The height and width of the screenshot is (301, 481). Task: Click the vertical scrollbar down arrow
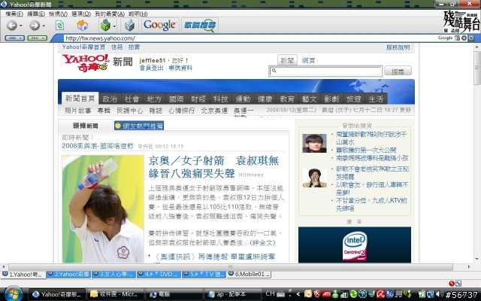[477, 259]
